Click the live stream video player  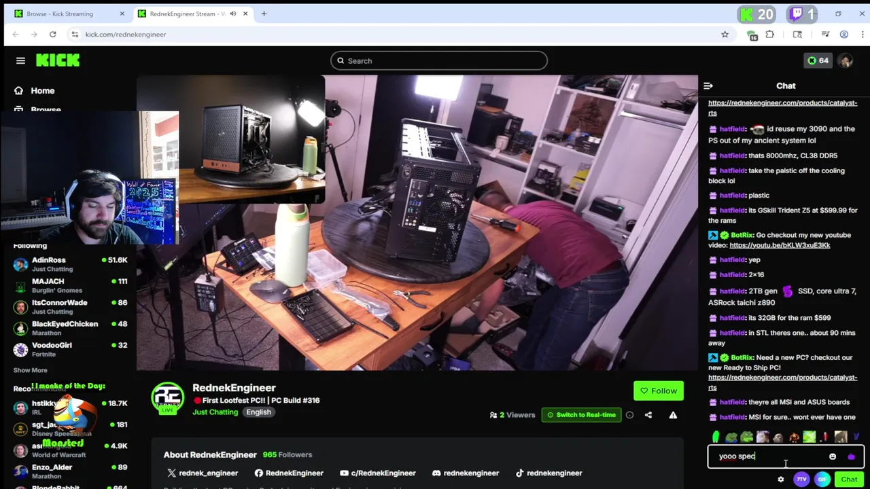click(x=417, y=223)
